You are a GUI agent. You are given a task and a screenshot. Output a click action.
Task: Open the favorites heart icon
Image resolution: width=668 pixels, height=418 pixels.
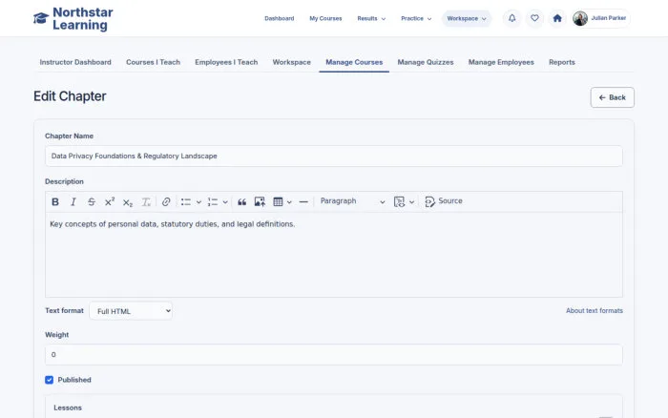534,18
